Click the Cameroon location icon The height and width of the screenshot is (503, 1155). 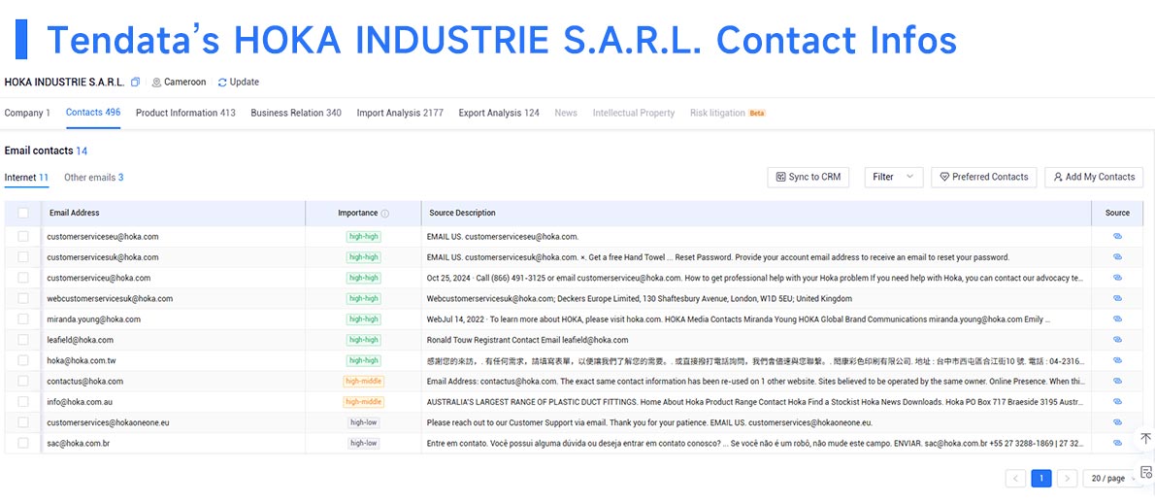156,83
